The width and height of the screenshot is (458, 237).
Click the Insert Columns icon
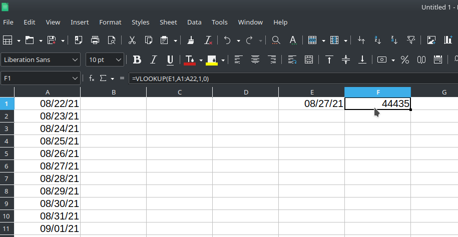[334, 40]
